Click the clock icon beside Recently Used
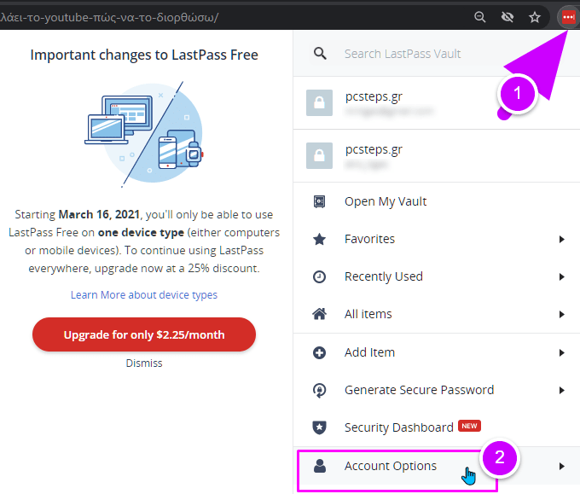Viewport: 580px width, 494px height. pyautogui.click(x=319, y=276)
